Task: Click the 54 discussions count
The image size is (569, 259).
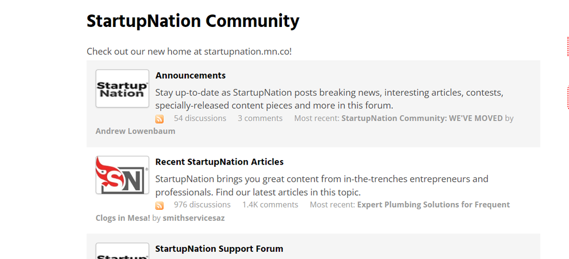Action: tap(200, 118)
